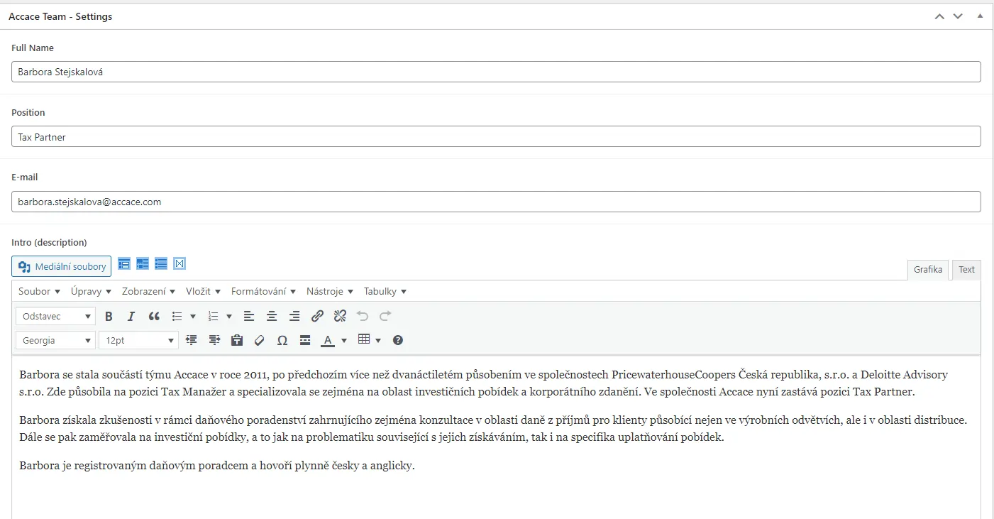
Task: Switch to the Text editor tab
Action: pyautogui.click(x=966, y=270)
